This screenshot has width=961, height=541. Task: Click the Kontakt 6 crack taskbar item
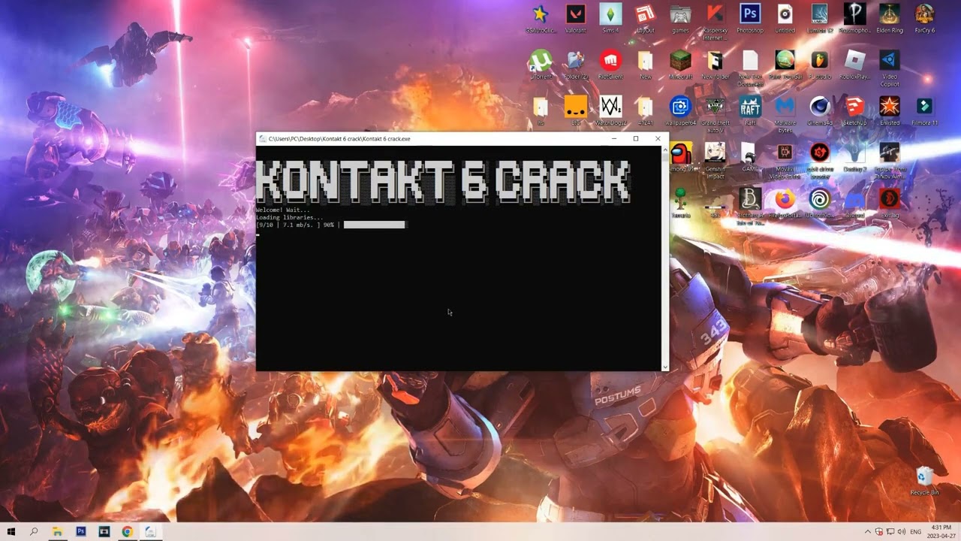click(x=150, y=532)
